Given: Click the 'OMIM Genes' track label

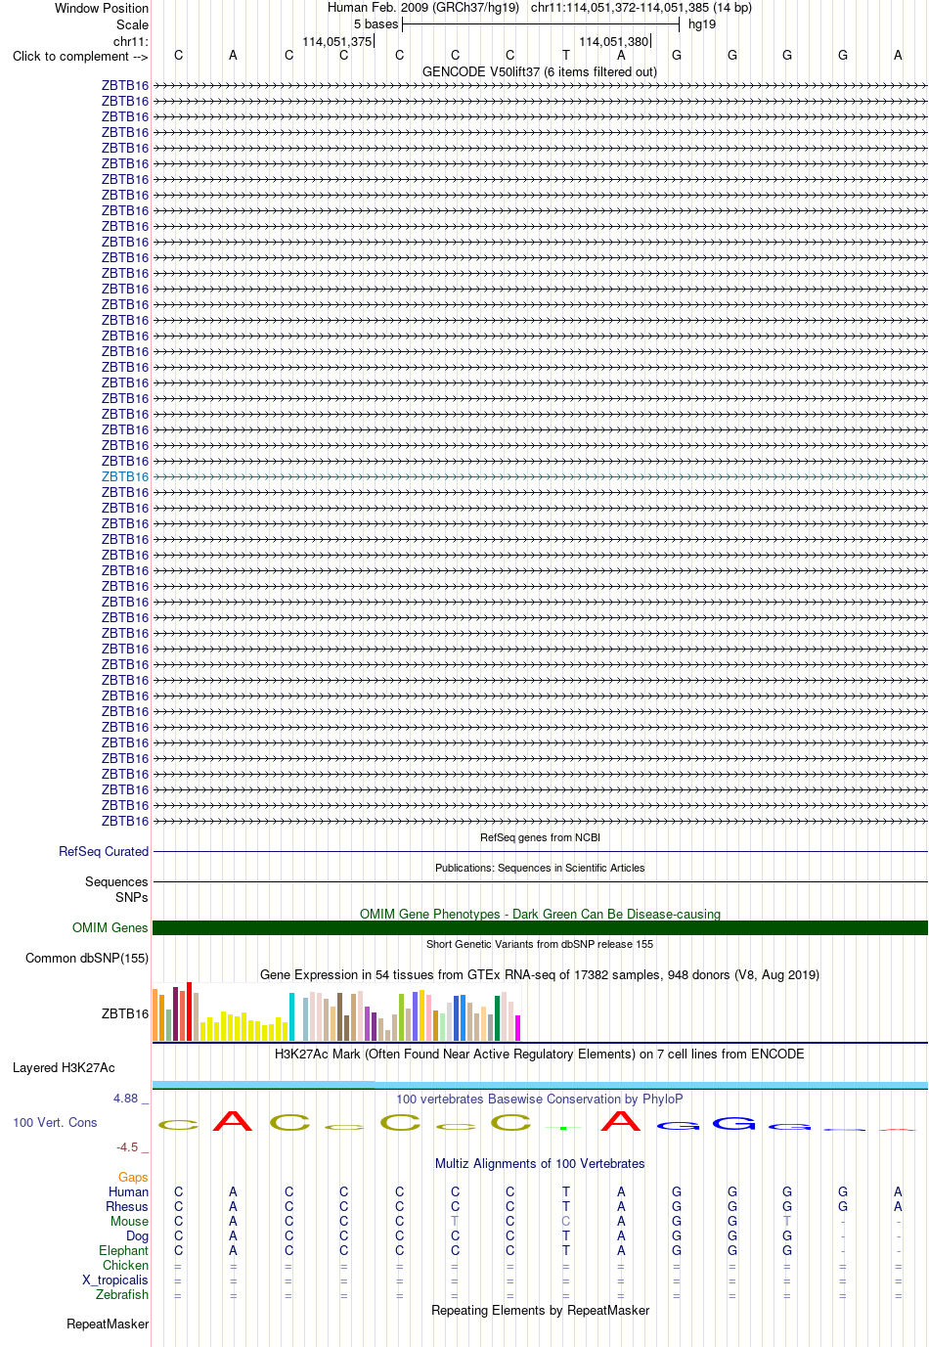Looking at the screenshot, I should coord(111,928).
